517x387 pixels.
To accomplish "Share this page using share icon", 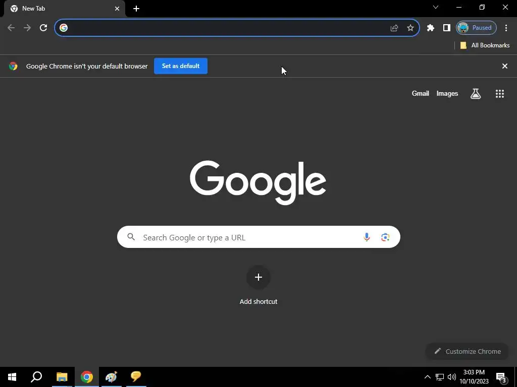I will click(x=394, y=28).
